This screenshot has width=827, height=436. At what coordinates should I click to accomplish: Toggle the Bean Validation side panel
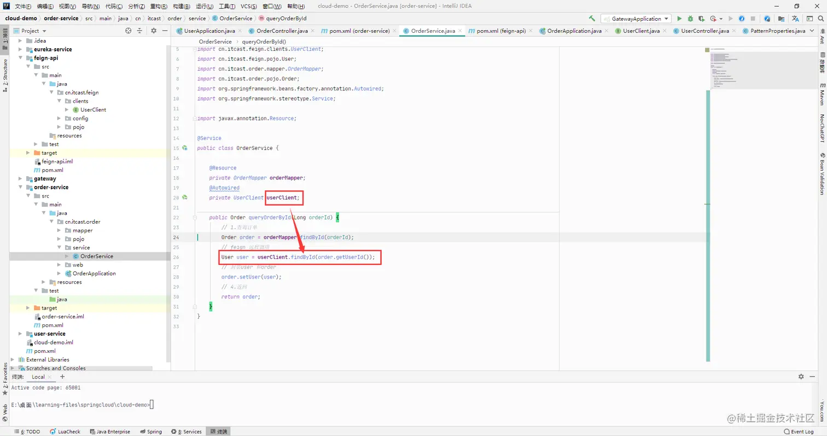822,174
